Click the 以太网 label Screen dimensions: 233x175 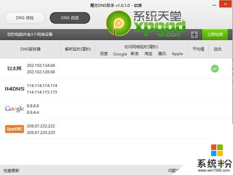pyautogui.click(x=14, y=68)
